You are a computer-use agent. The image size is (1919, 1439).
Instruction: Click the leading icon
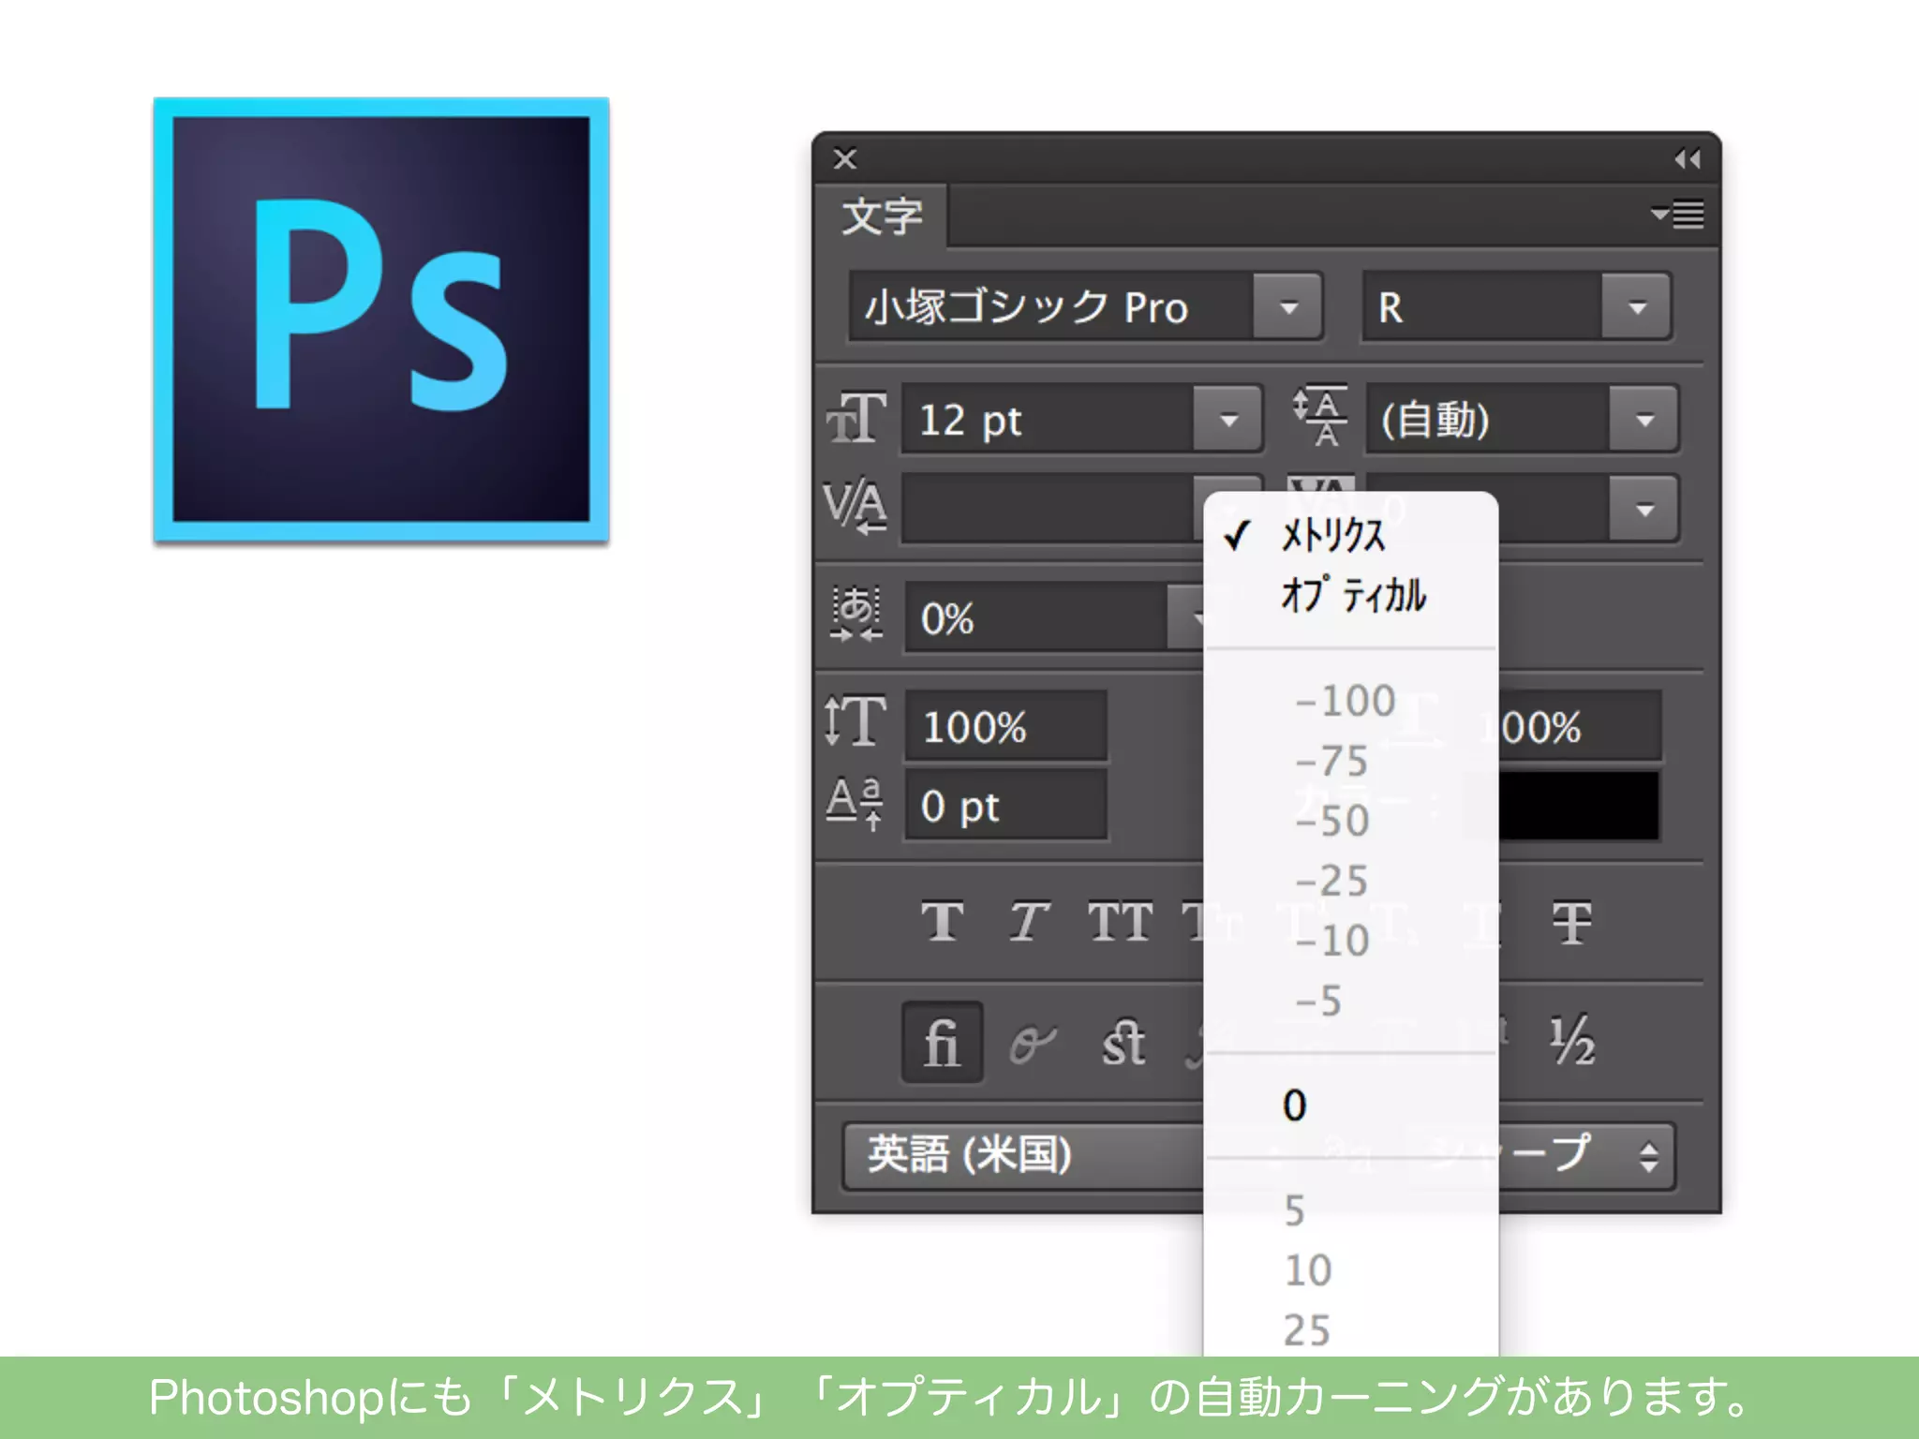click(x=1321, y=416)
